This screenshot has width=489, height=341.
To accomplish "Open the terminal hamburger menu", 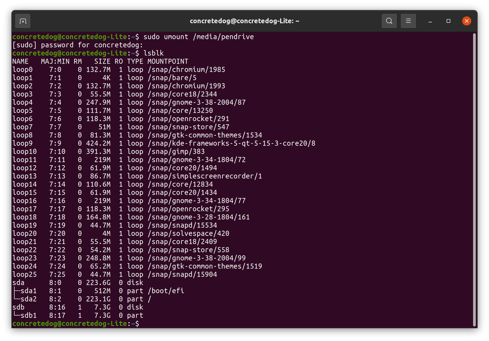I will pyautogui.click(x=408, y=20).
